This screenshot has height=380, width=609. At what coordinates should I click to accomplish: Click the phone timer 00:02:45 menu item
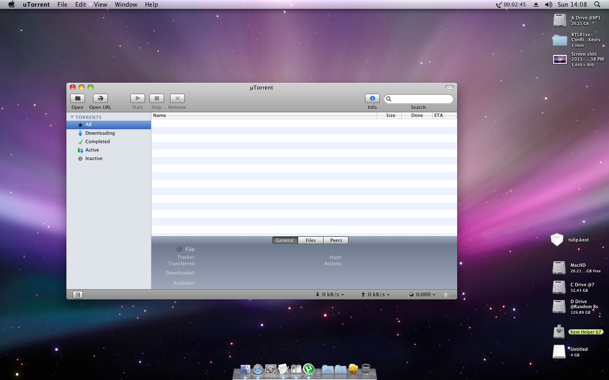(511, 5)
